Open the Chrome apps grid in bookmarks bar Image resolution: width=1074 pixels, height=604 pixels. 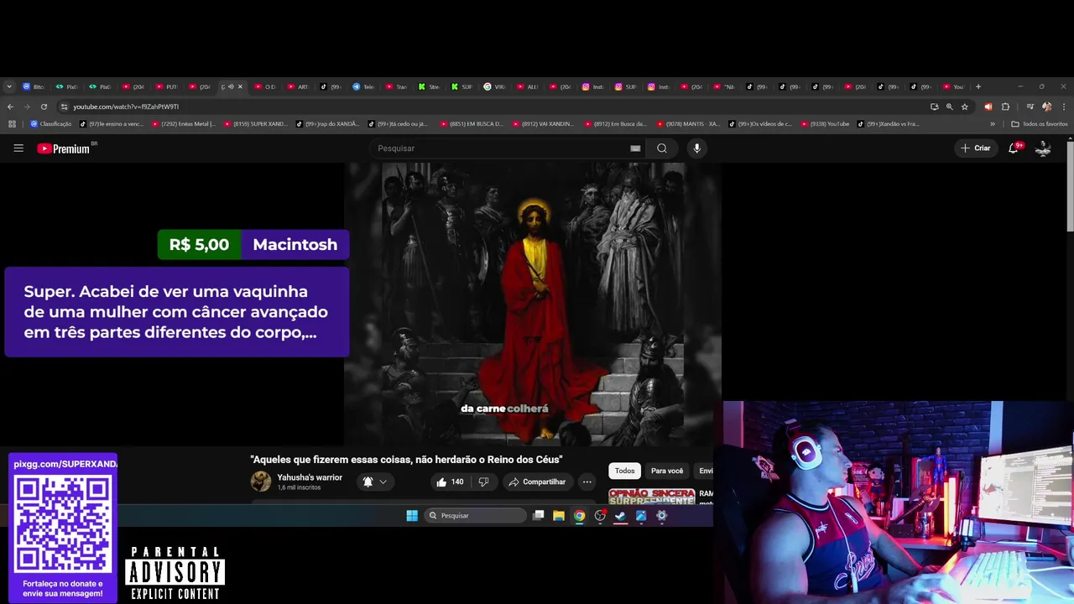pyautogui.click(x=12, y=124)
